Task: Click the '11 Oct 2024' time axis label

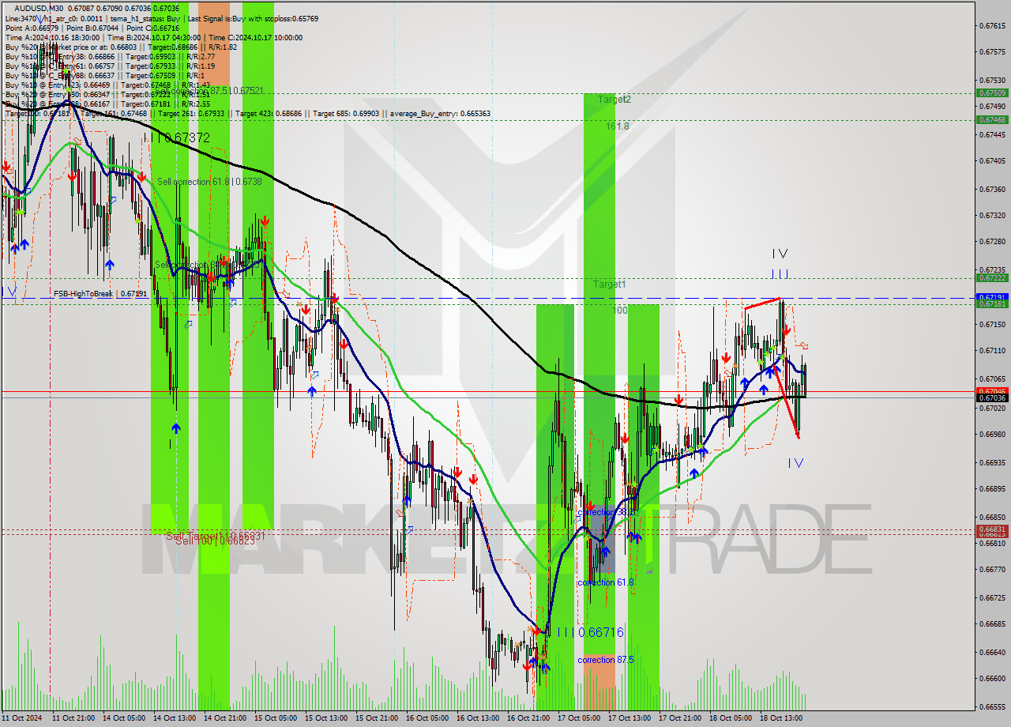Action: [x=22, y=718]
